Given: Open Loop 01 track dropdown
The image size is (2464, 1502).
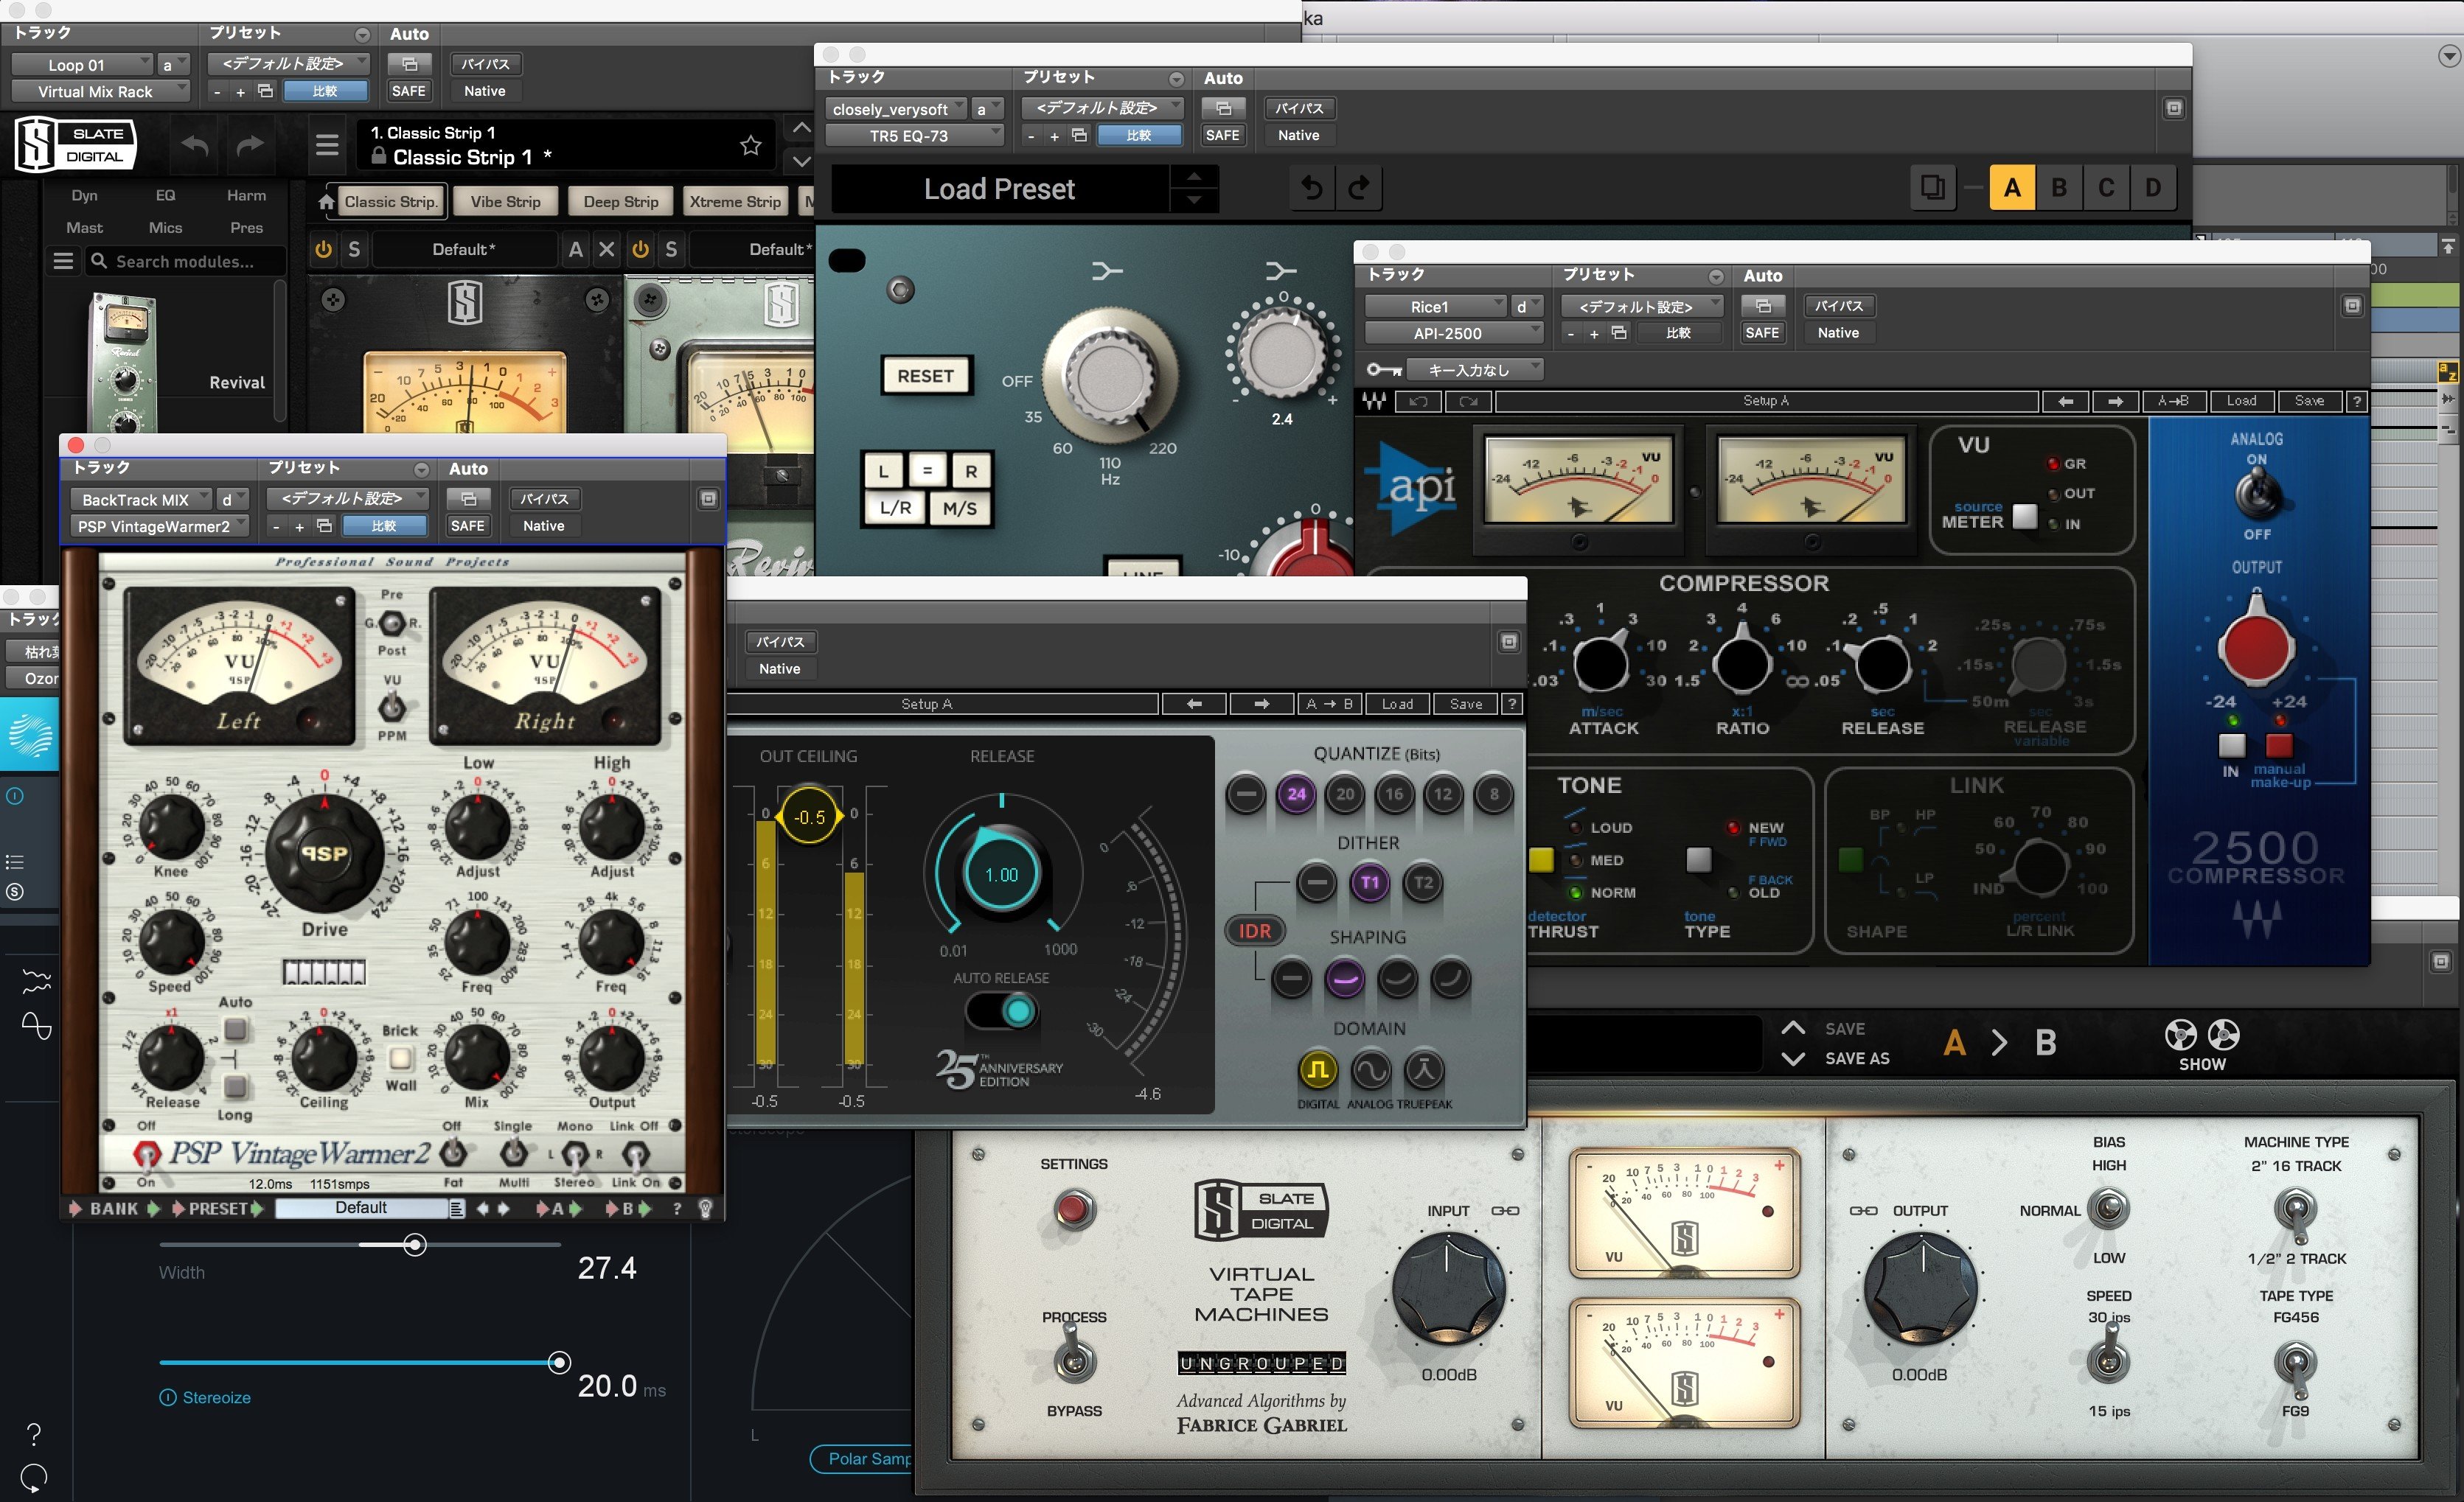Looking at the screenshot, I should 82,64.
